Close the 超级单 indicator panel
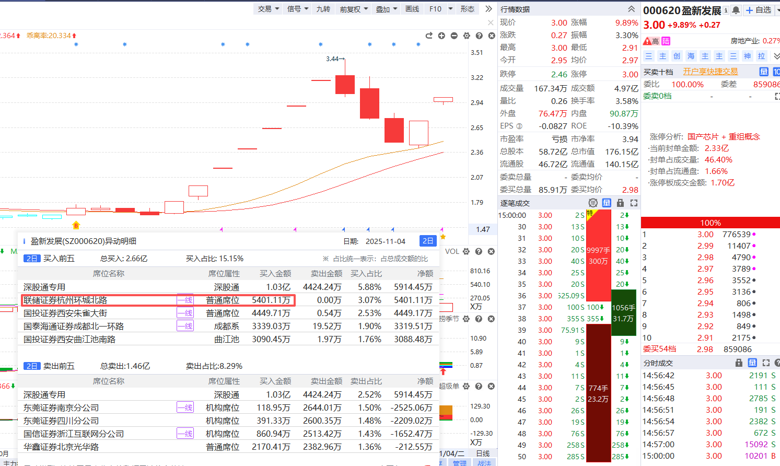 coord(491,386)
